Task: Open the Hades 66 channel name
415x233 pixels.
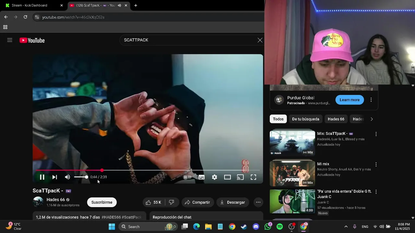Action: [56, 200]
